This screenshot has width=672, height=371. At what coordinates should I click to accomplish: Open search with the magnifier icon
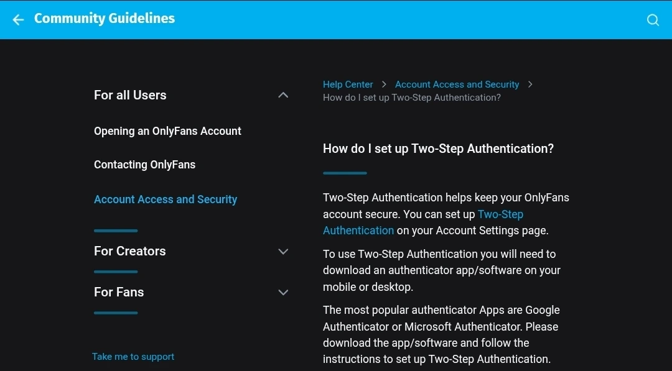[x=653, y=20]
